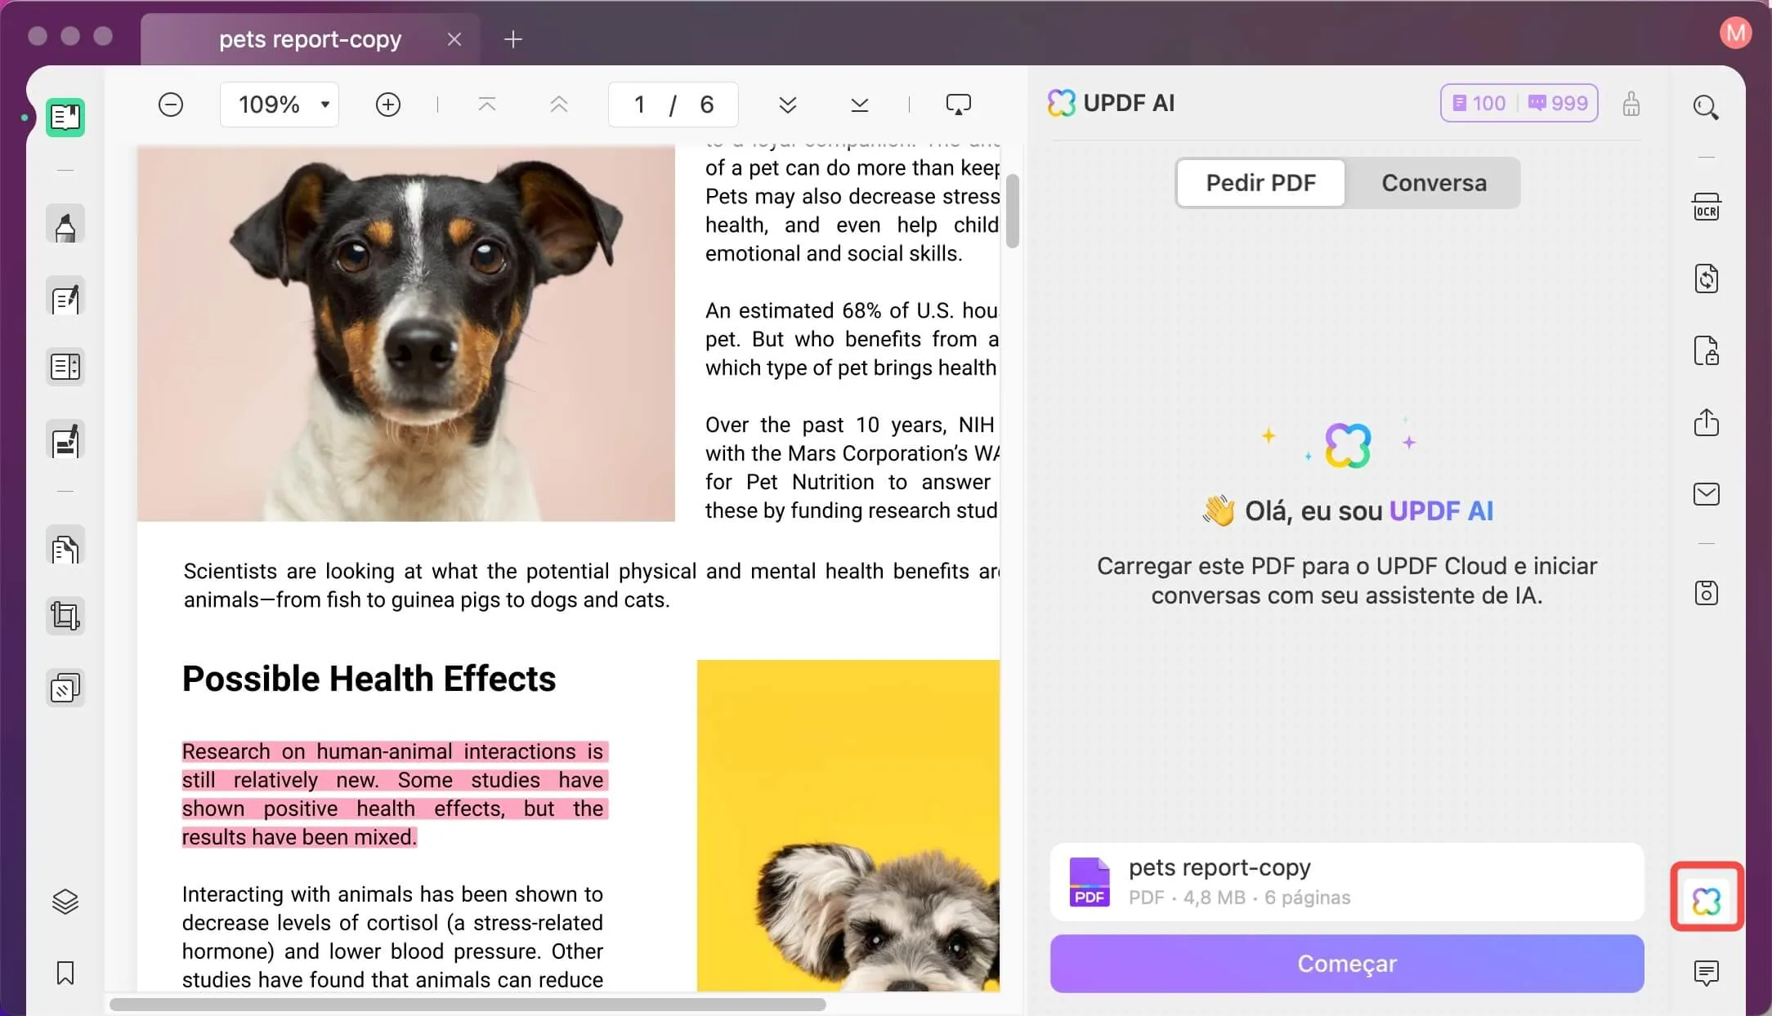1772x1016 pixels.
Task: Open the bookmarks panel
Action: point(65,974)
